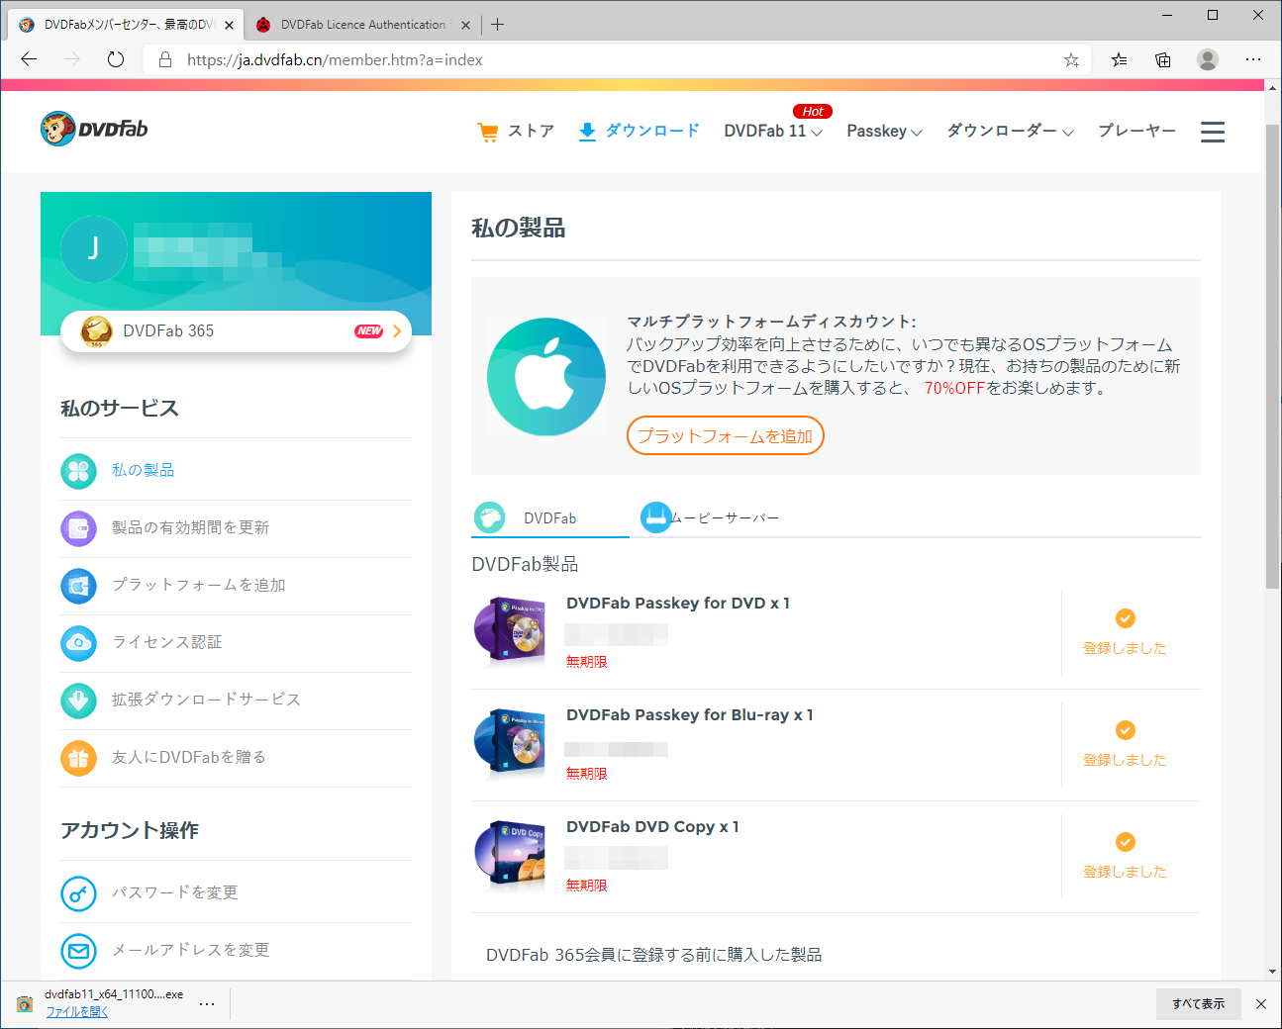Click the envelope icon for メールアドレスを変更
The image size is (1282, 1029).
79,951
